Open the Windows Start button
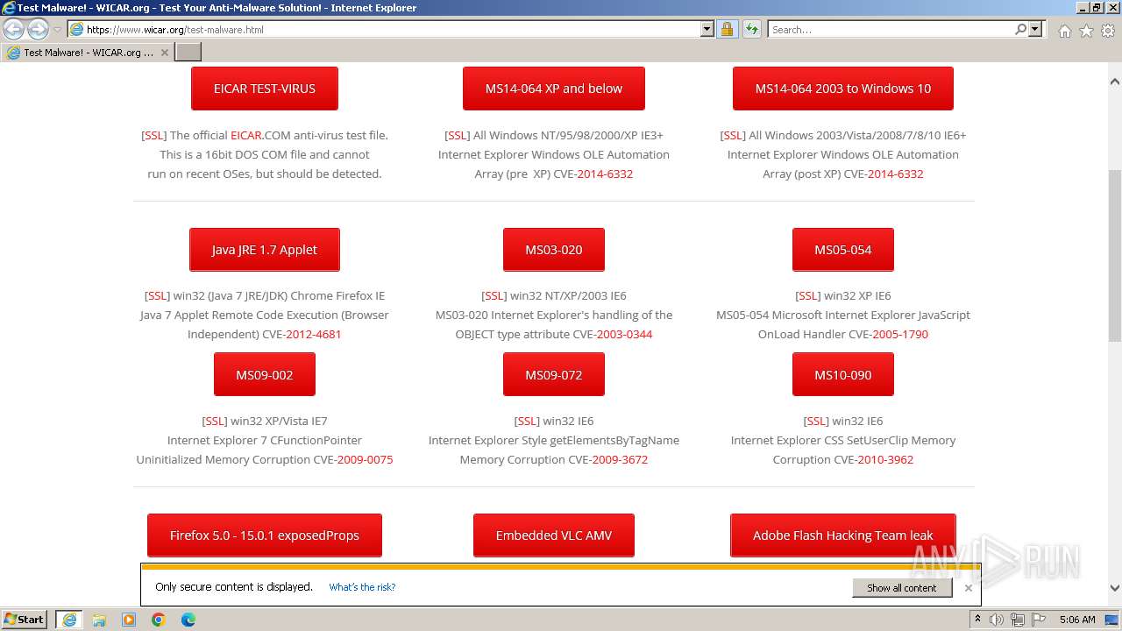This screenshot has width=1122, height=631. [x=25, y=620]
